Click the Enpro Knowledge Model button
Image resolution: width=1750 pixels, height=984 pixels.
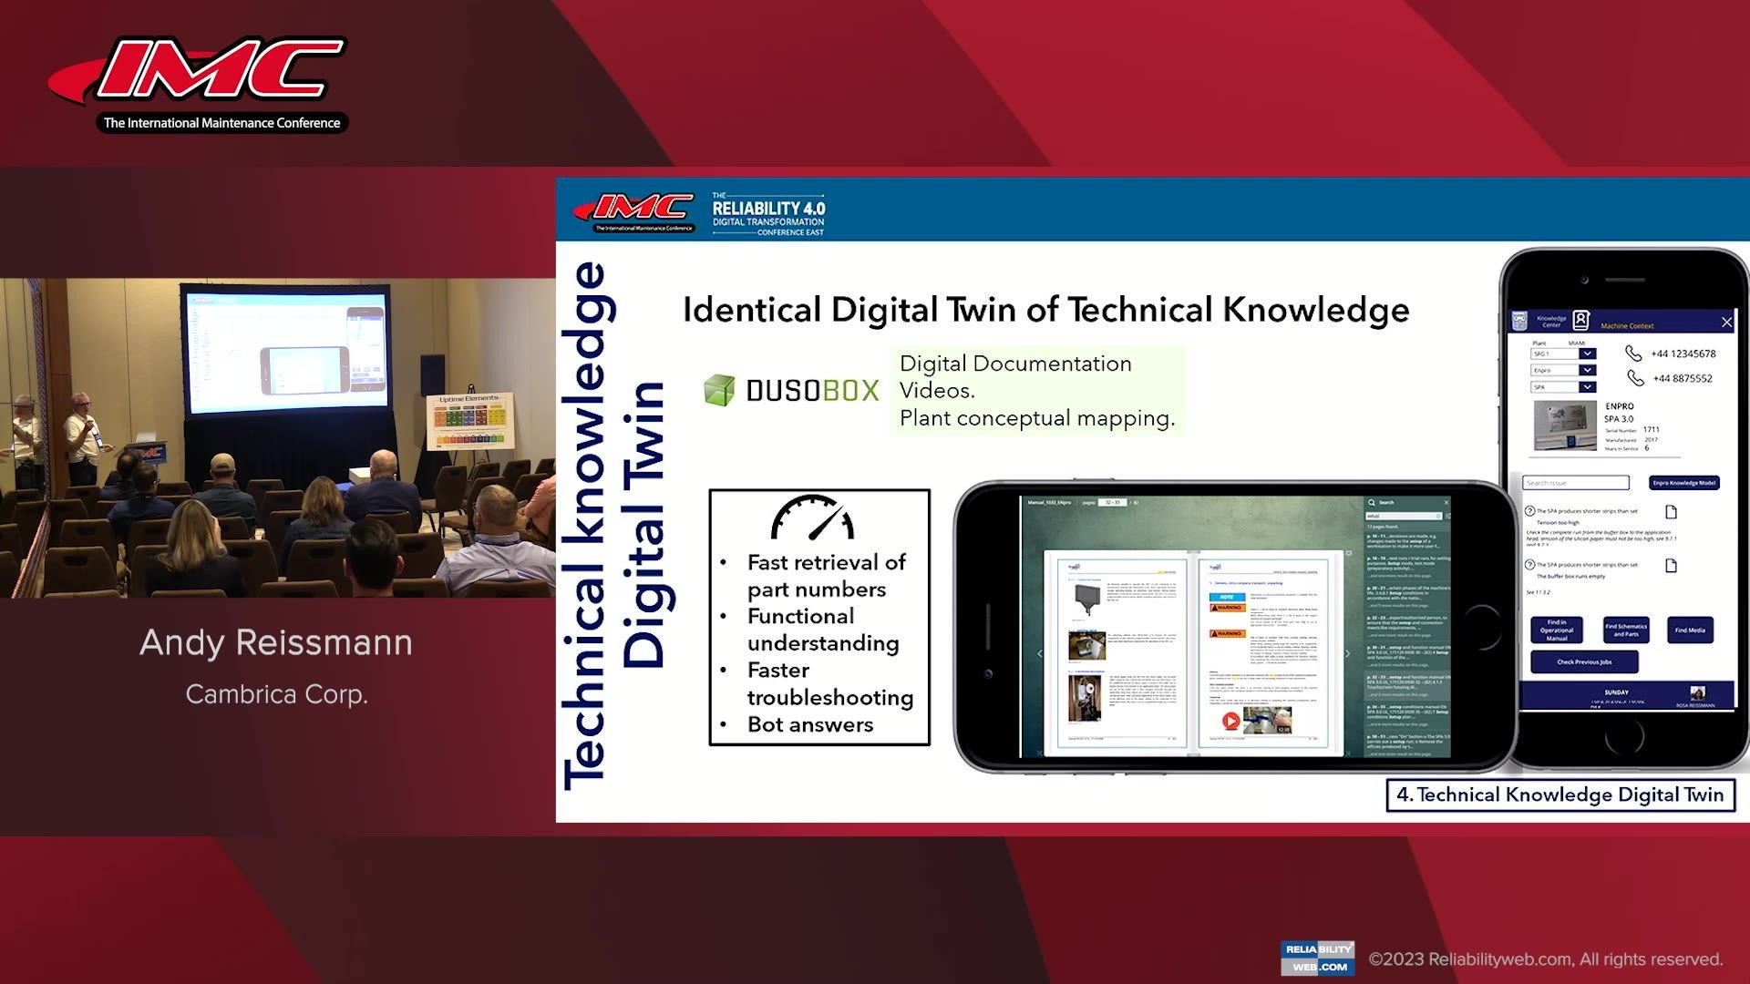pyautogui.click(x=1683, y=483)
